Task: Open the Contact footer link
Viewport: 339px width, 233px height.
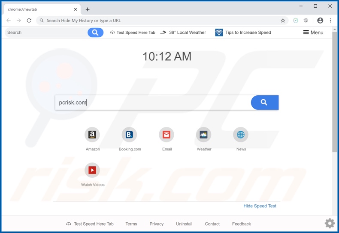Action: tap(212, 224)
